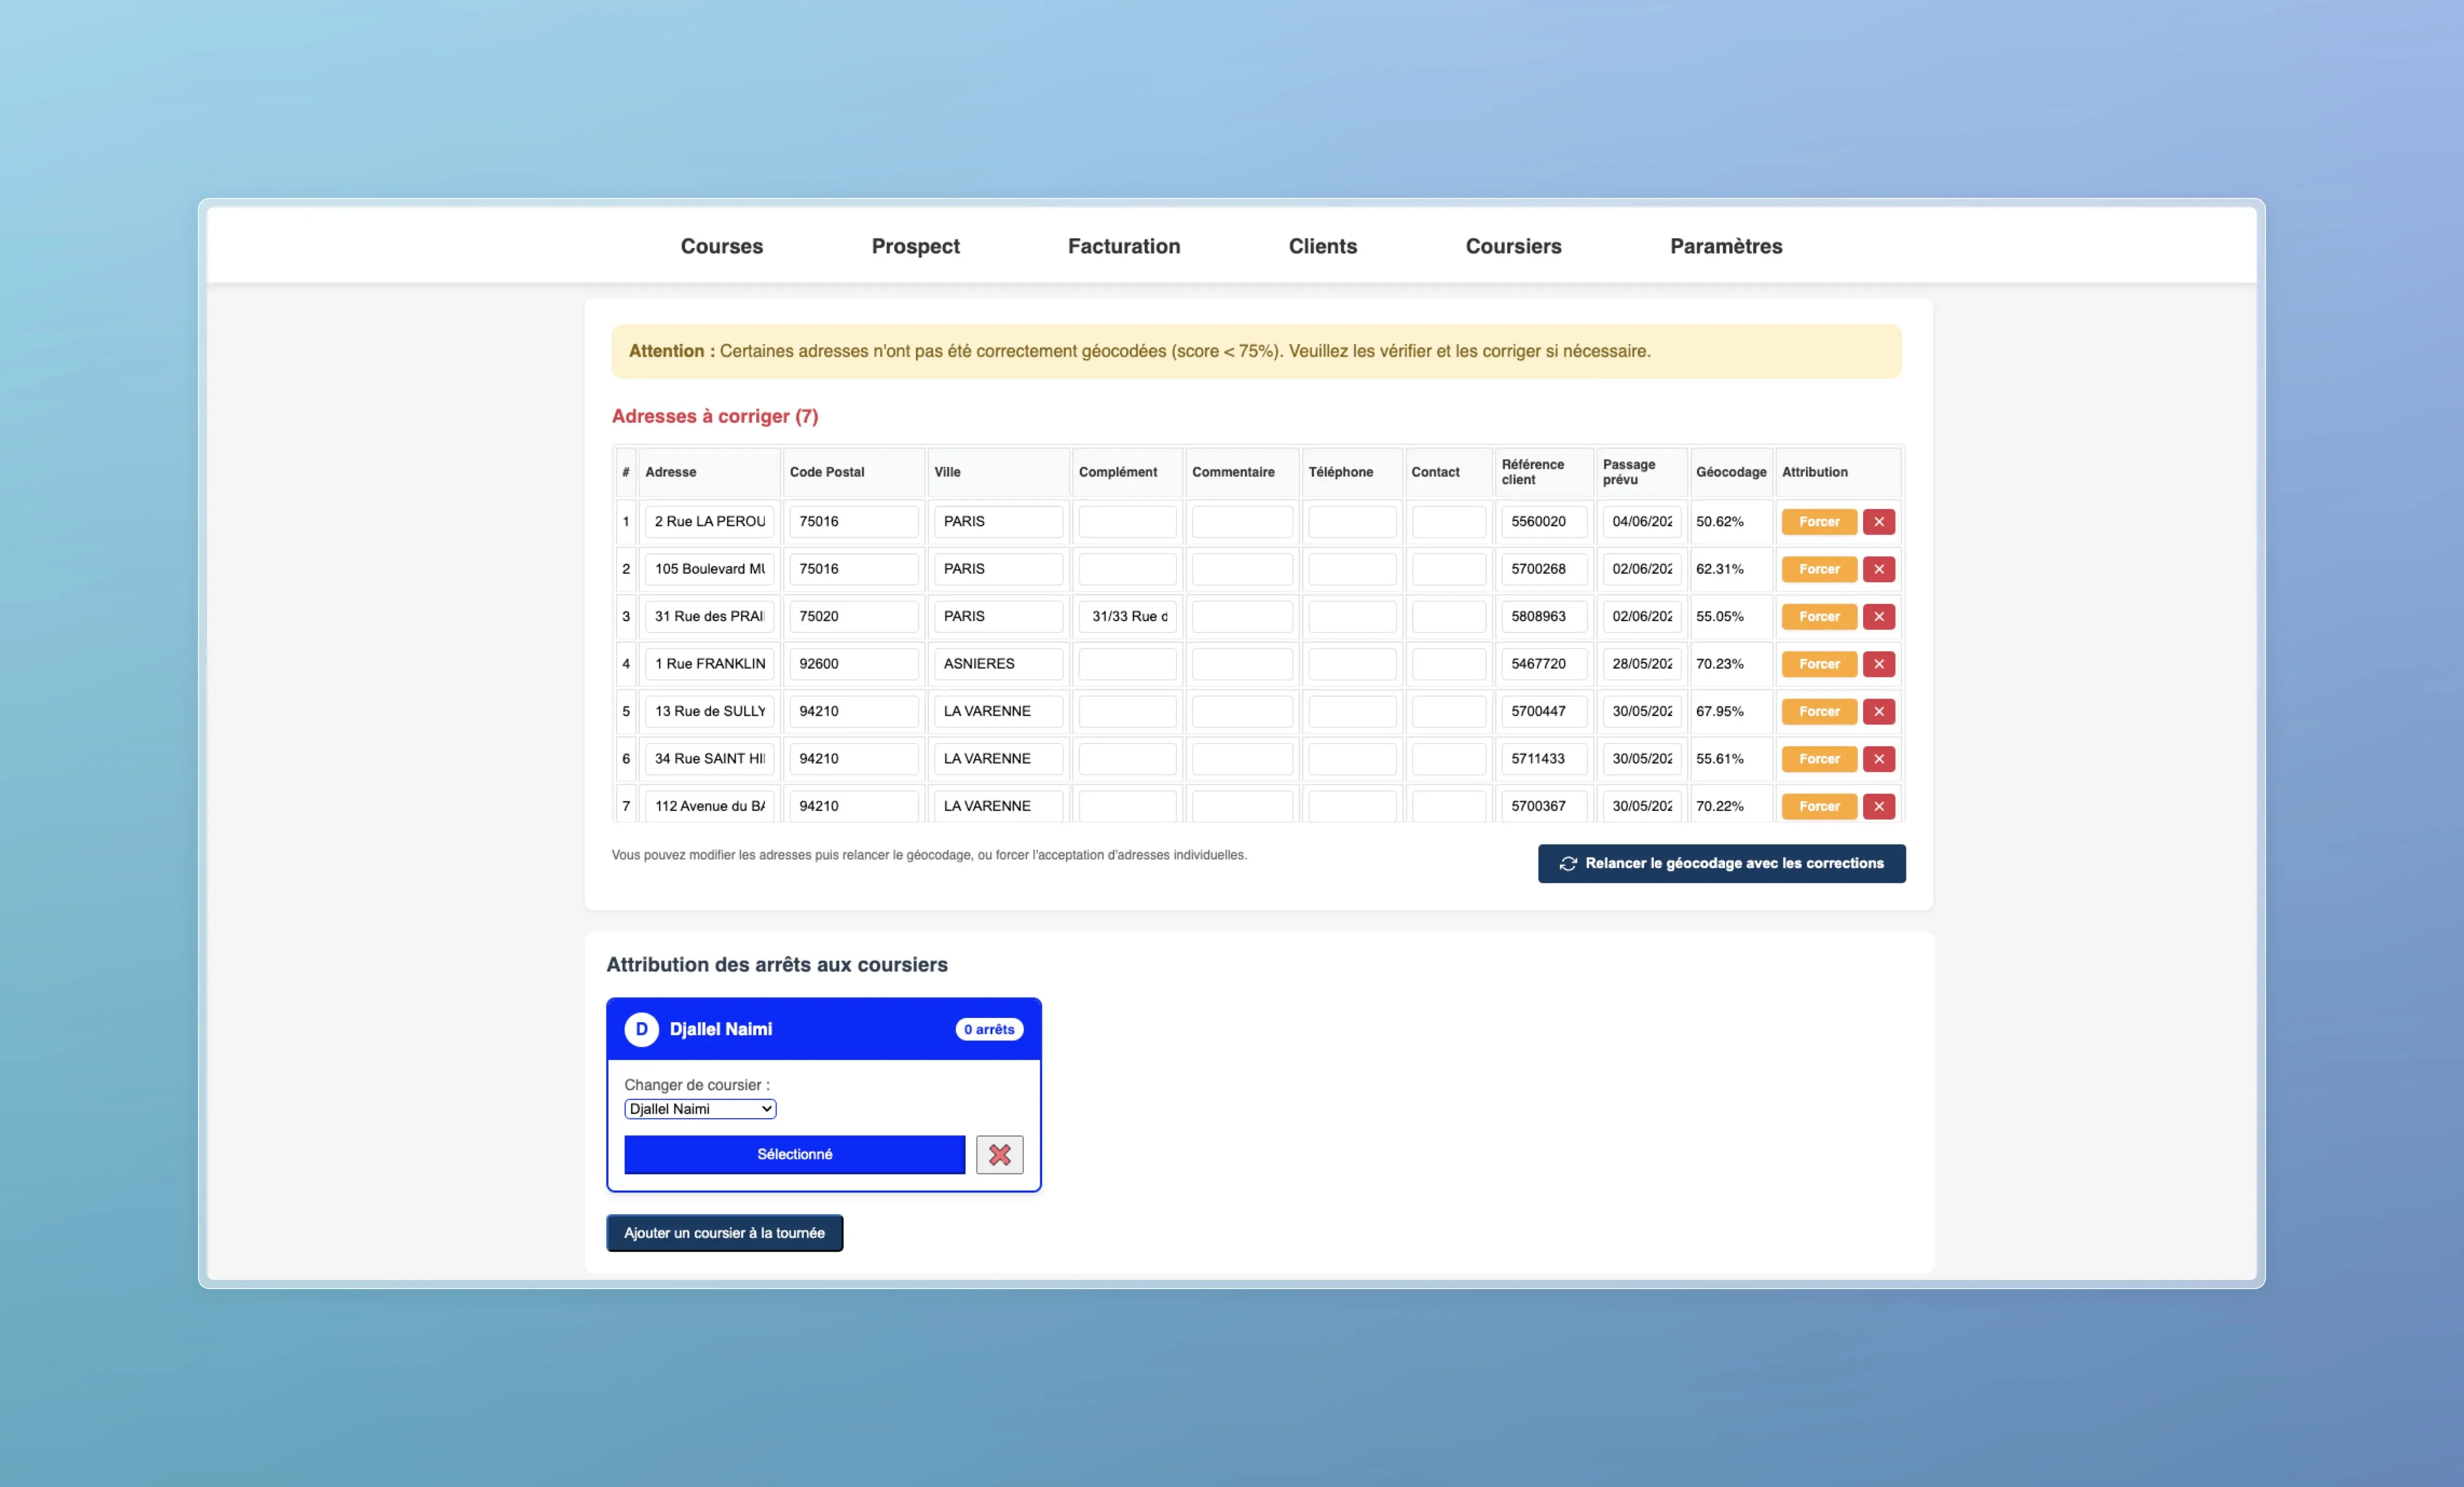The width and height of the screenshot is (2464, 1487).
Task: Go to the Facturation tab
Action: click(1123, 246)
